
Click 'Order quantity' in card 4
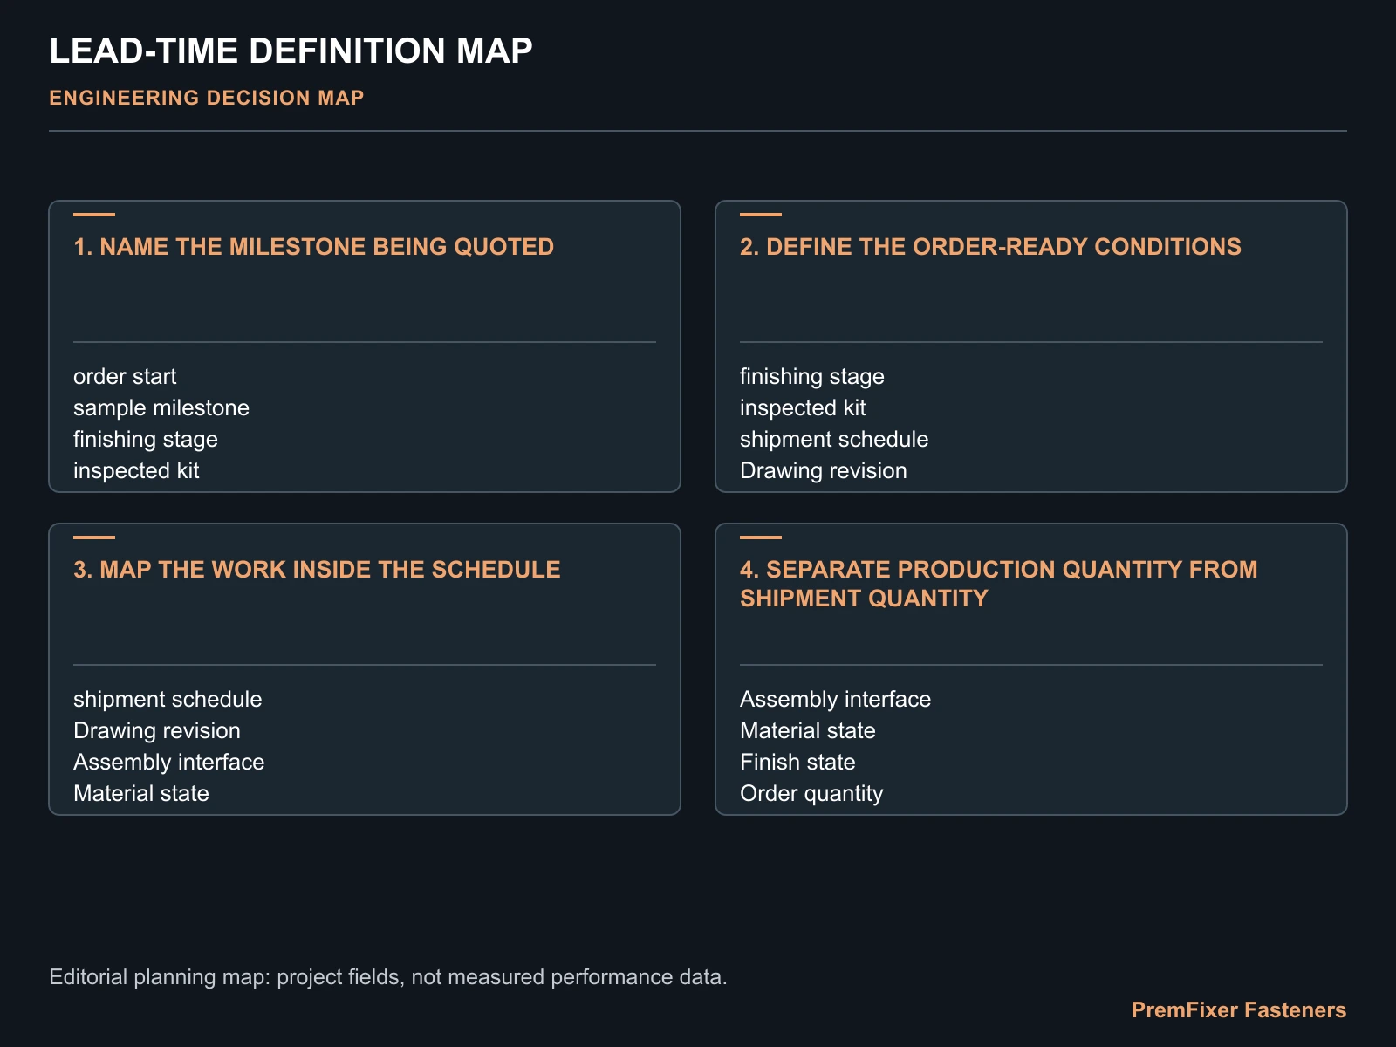(811, 793)
